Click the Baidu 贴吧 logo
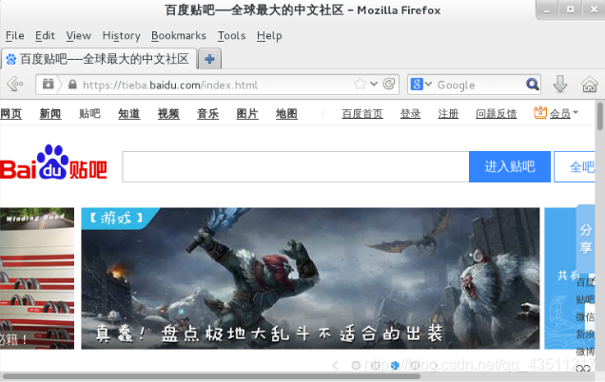The image size is (605, 382). point(53,162)
